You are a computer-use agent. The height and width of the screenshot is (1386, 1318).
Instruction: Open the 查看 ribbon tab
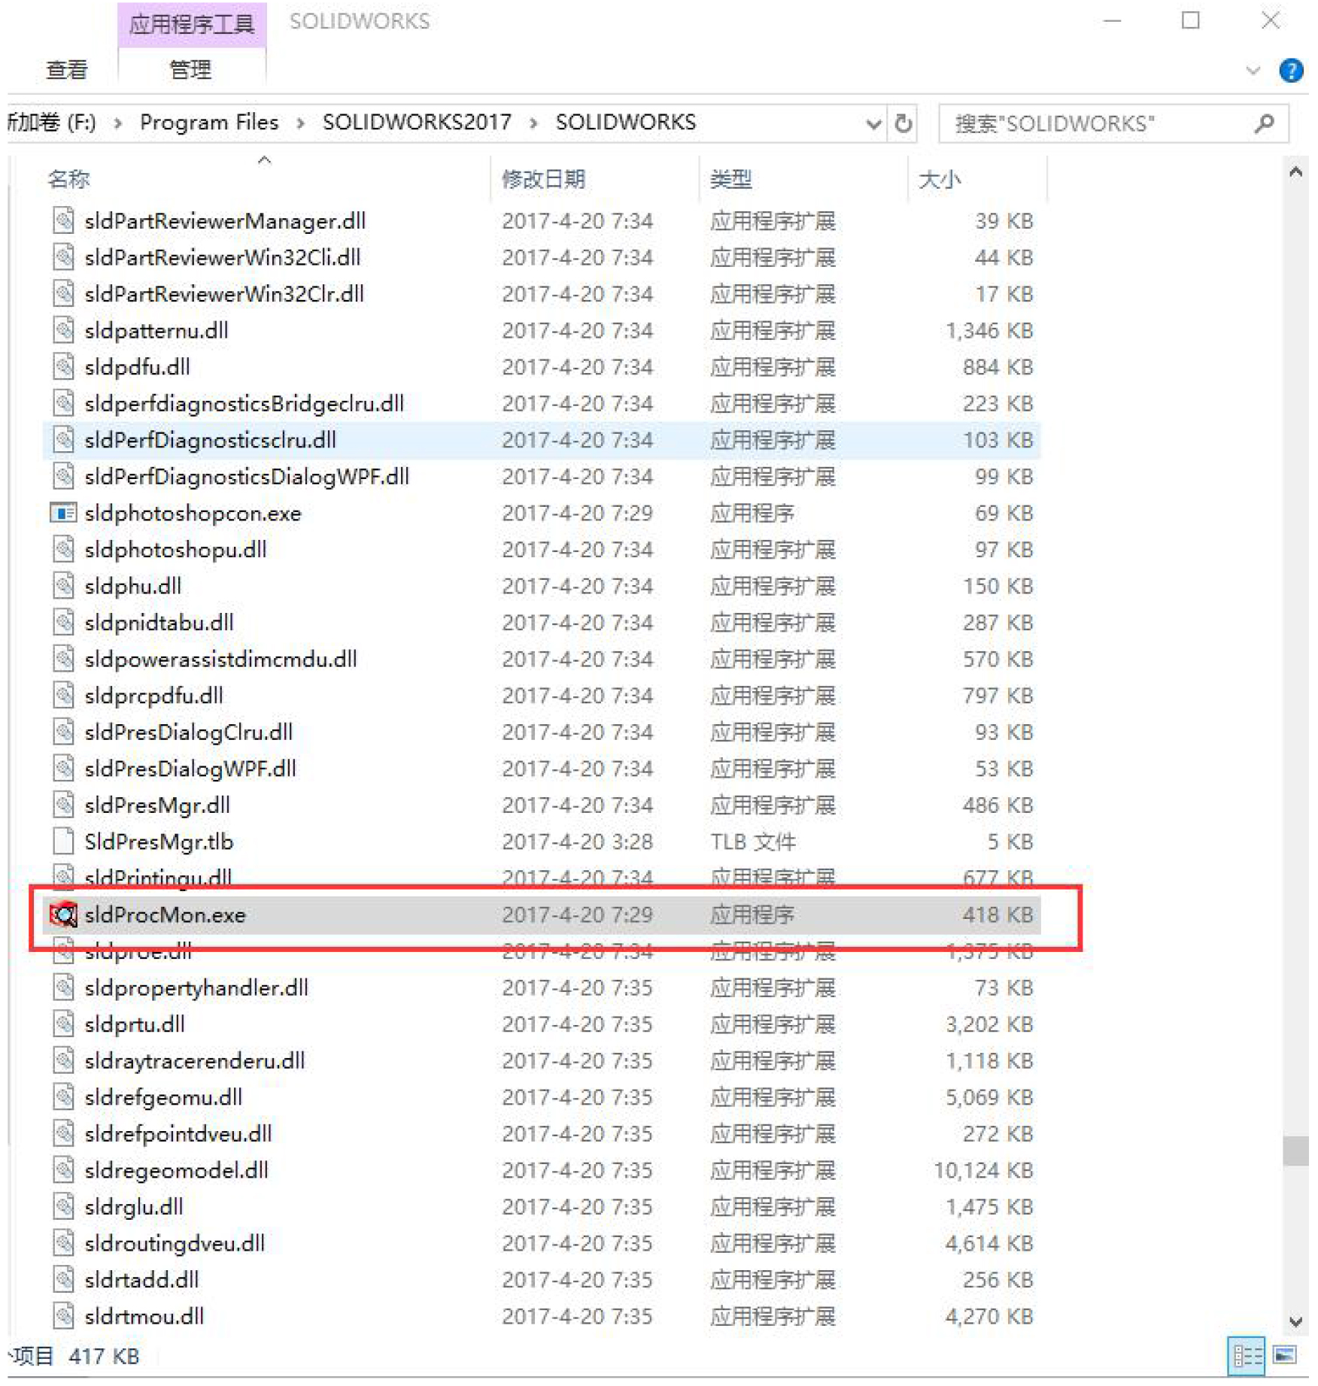66,70
